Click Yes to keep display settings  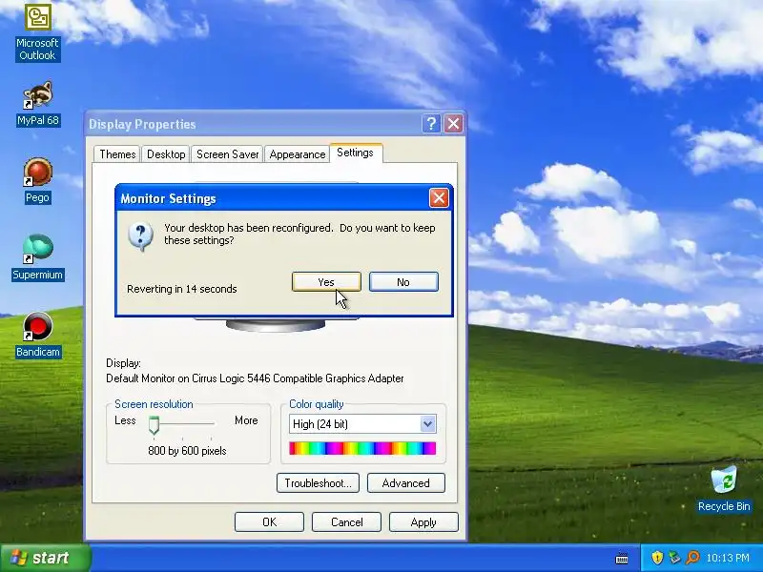coord(326,282)
